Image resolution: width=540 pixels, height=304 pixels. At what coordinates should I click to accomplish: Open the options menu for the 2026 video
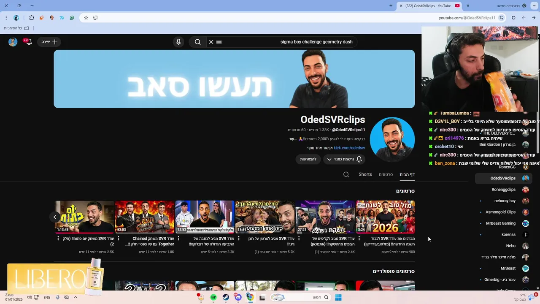tap(359, 239)
